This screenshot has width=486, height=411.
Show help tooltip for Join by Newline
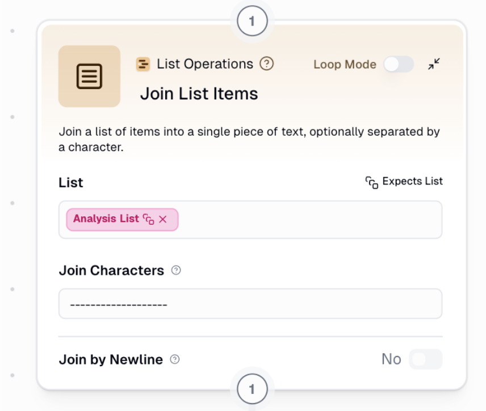click(x=175, y=359)
